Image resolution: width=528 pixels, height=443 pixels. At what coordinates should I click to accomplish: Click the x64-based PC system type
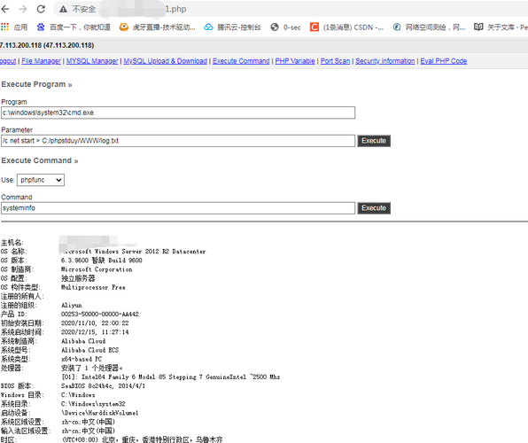[x=82, y=359]
